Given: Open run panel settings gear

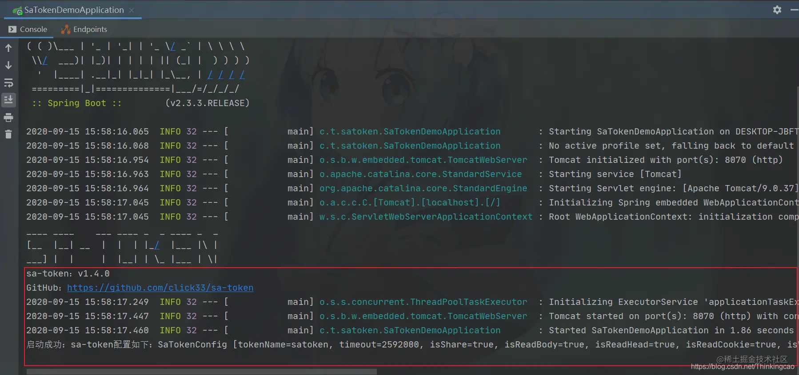Looking at the screenshot, I should [777, 10].
